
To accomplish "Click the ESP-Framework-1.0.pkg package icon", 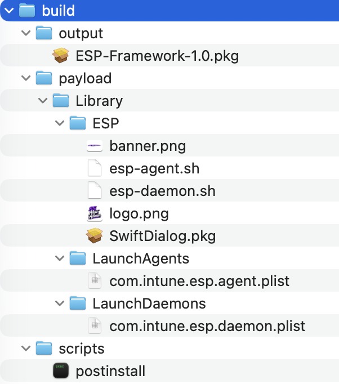I will [60, 56].
